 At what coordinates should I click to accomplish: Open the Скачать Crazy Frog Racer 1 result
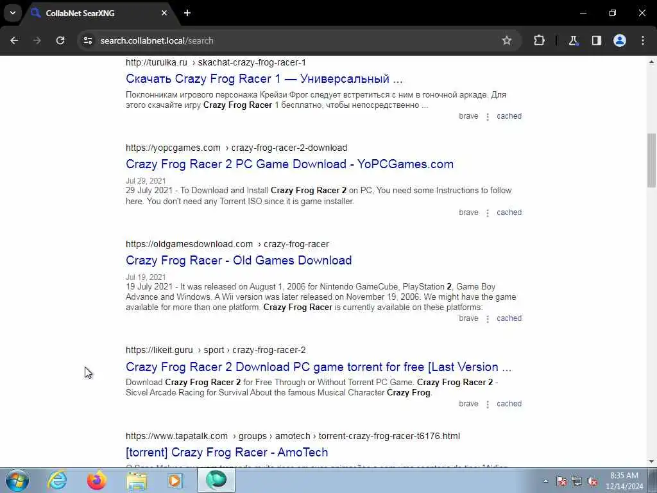tap(264, 79)
